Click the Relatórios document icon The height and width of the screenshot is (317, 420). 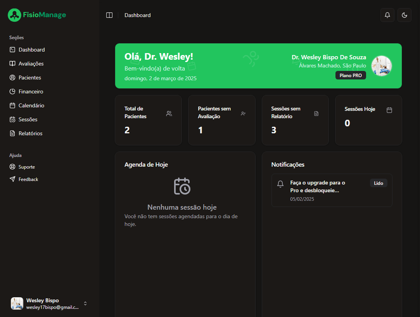12,133
